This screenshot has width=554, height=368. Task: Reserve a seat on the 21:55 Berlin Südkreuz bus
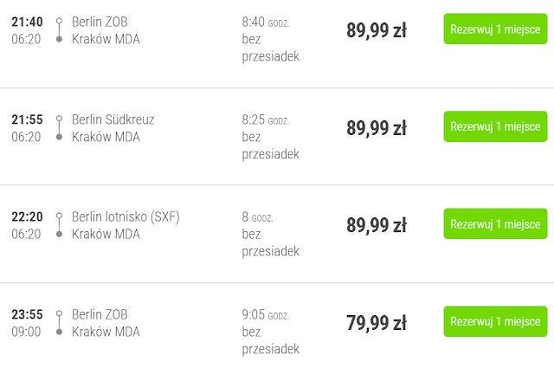[x=495, y=126]
